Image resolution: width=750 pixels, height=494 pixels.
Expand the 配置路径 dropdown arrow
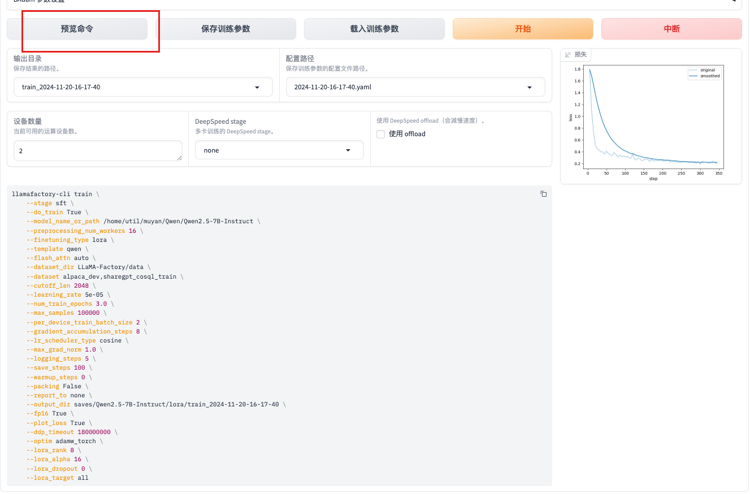[530, 88]
